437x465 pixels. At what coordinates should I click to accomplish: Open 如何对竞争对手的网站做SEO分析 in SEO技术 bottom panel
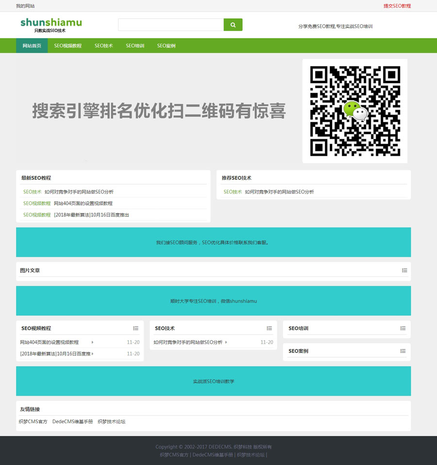tap(188, 342)
